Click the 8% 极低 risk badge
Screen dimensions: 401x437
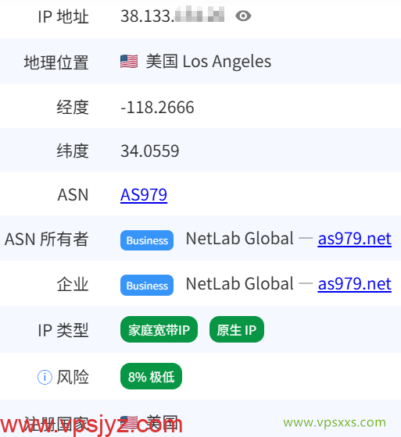pyautogui.click(x=151, y=376)
